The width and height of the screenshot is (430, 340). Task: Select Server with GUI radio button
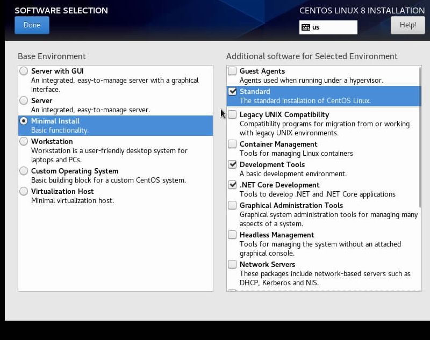pyautogui.click(x=24, y=71)
